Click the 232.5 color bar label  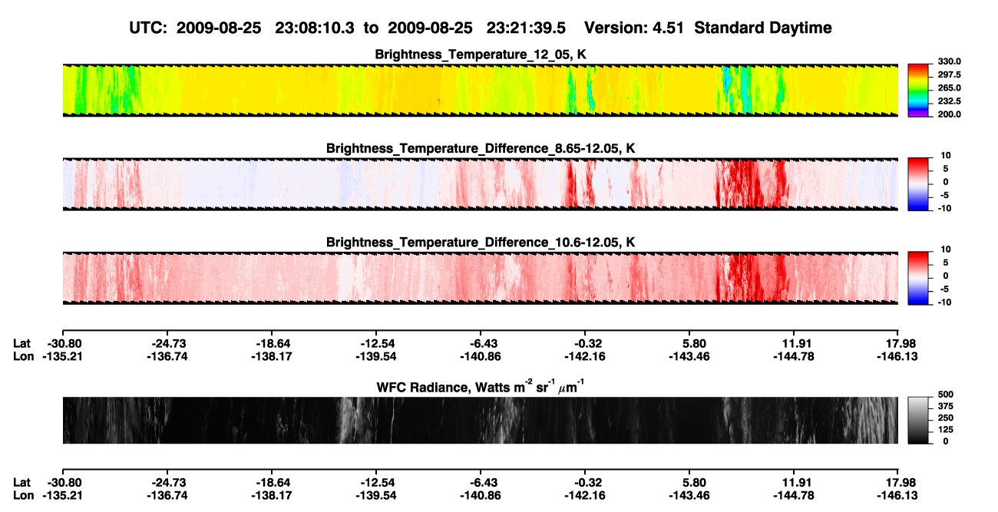point(950,101)
